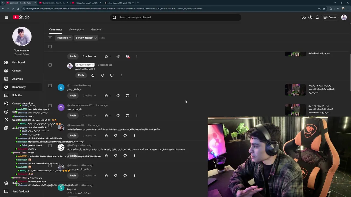Open the @YoussefBsheer channel handle
This screenshot has width=351, height=197.
click(85, 65)
